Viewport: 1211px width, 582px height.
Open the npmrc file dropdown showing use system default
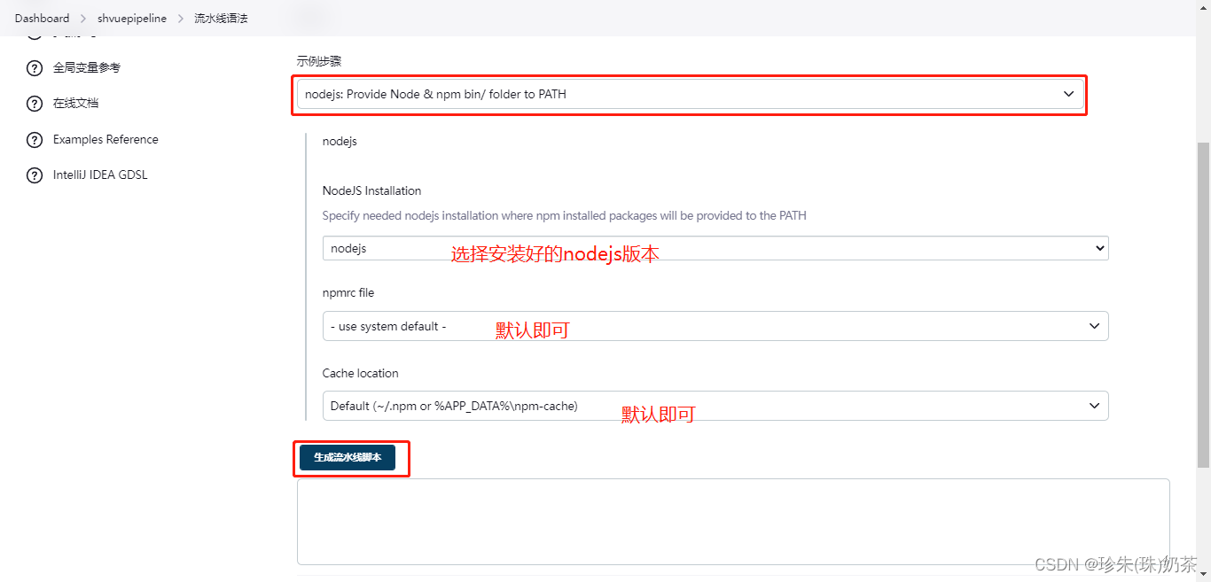[715, 326]
